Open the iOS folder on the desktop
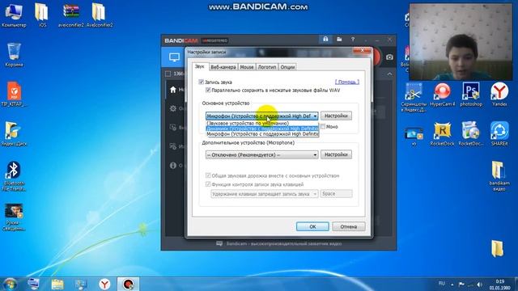This screenshot has height=291, width=518. pyautogui.click(x=42, y=15)
